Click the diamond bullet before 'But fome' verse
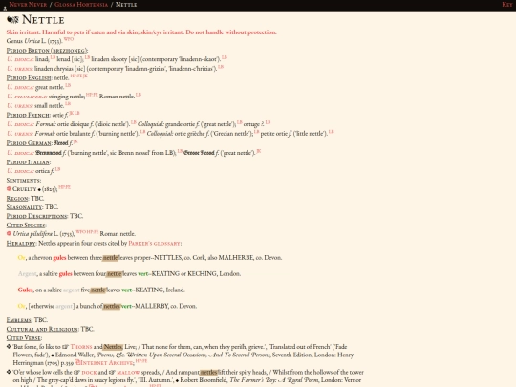The image size is (516, 387). tap(9, 347)
